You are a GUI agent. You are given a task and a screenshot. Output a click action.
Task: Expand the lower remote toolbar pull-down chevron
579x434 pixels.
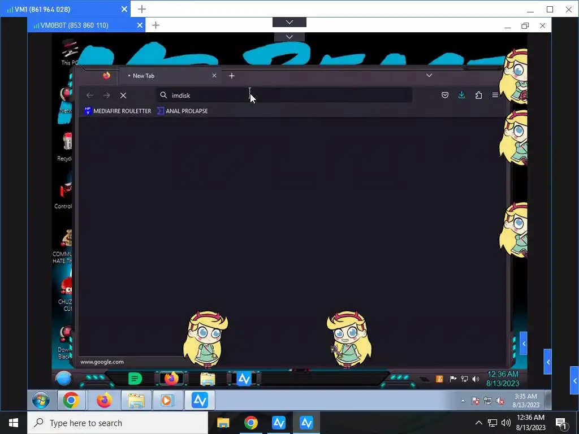click(289, 37)
